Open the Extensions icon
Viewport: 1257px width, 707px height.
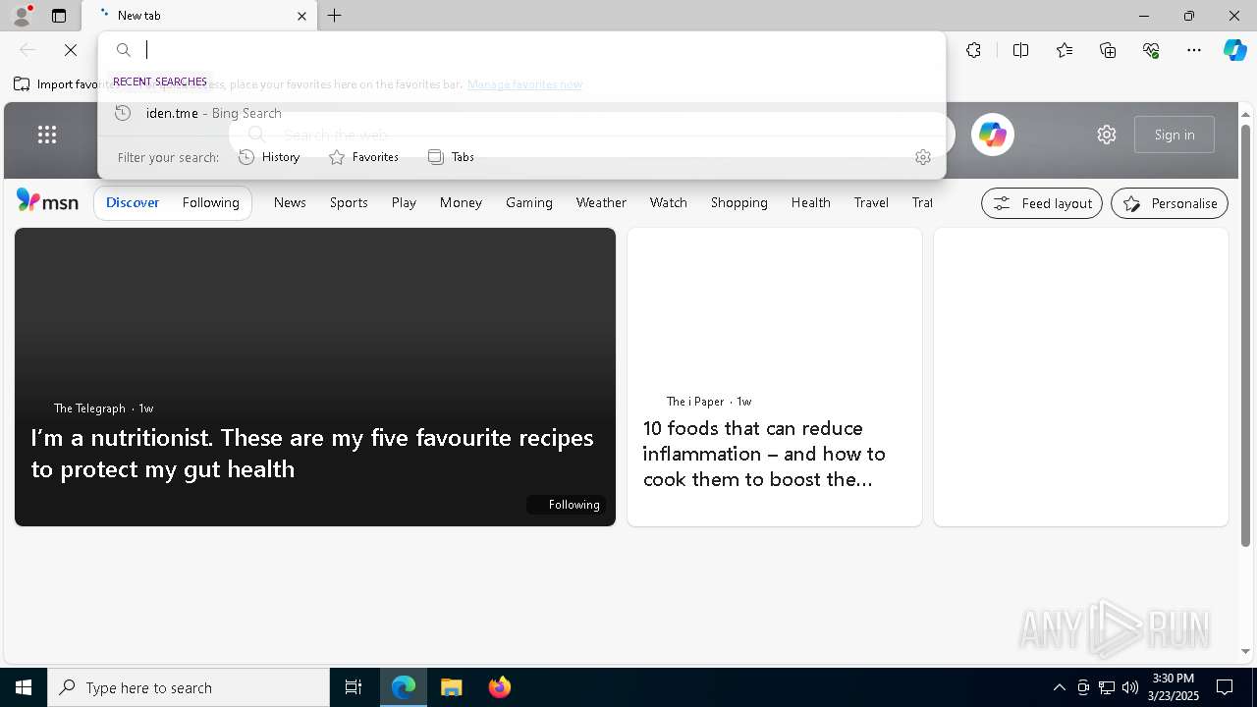pyautogui.click(x=973, y=50)
